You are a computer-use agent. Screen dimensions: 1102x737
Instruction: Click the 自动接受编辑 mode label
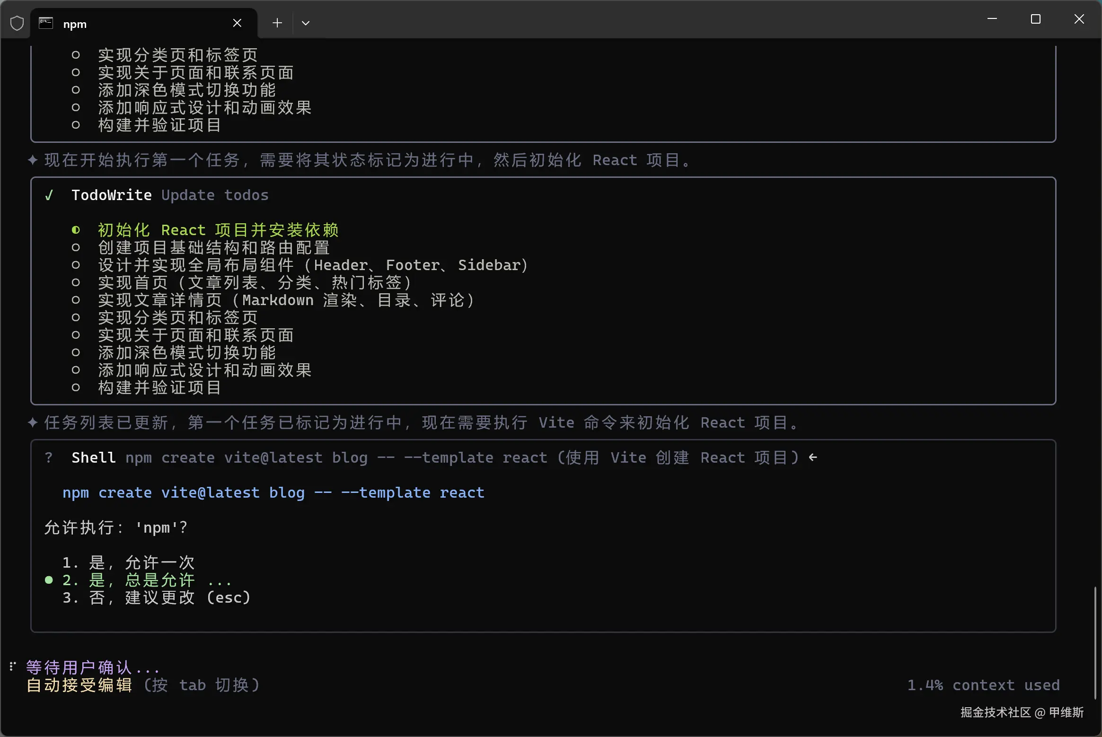(79, 685)
